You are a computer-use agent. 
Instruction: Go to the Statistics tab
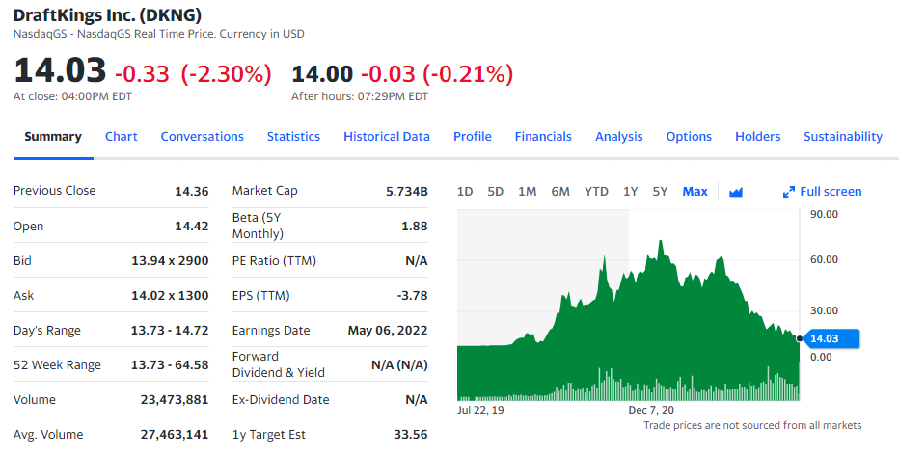coord(293,136)
